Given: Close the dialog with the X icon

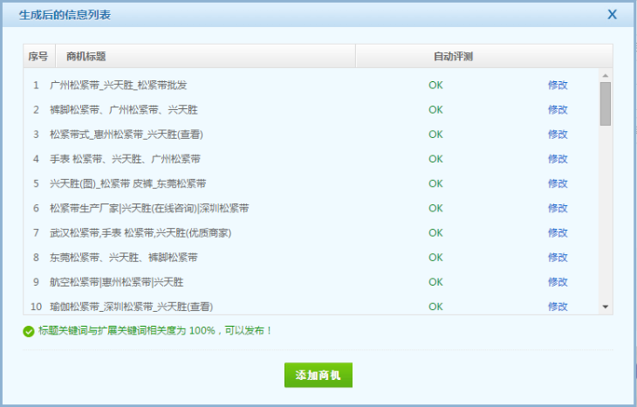Looking at the screenshot, I should click(613, 14).
